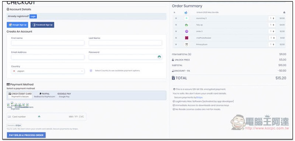This screenshot has height=141, width=295.
Task: Click the password manager icon in Password field
Action: [x=159, y=57]
